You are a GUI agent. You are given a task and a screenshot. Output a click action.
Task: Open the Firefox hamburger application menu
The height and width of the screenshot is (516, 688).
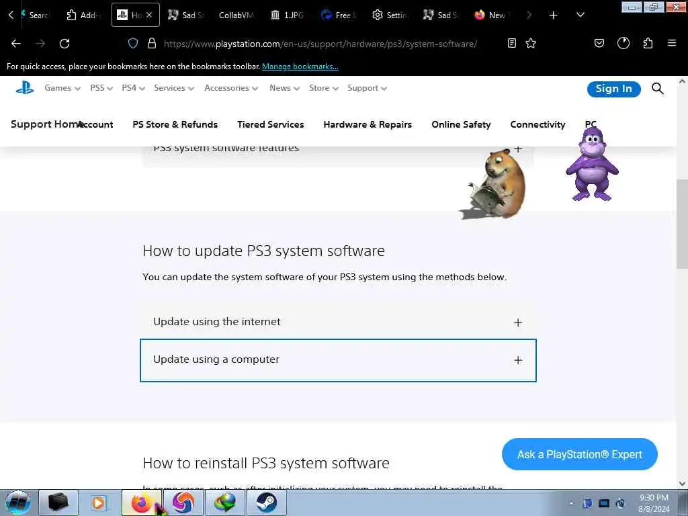(672, 43)
